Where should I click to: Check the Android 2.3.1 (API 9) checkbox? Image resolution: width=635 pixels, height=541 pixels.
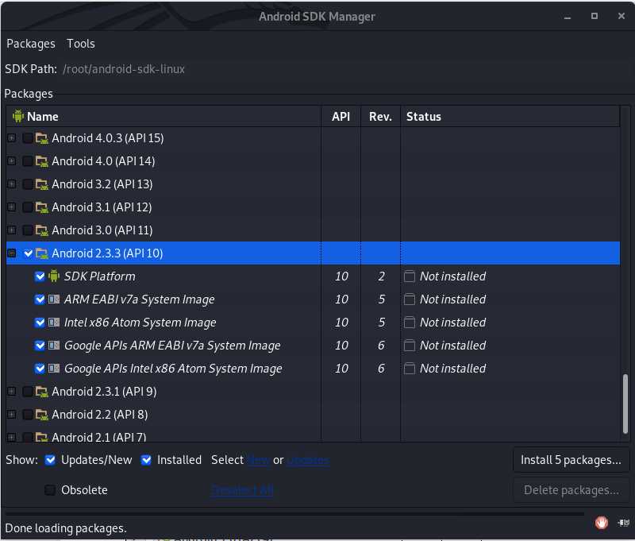28,392
